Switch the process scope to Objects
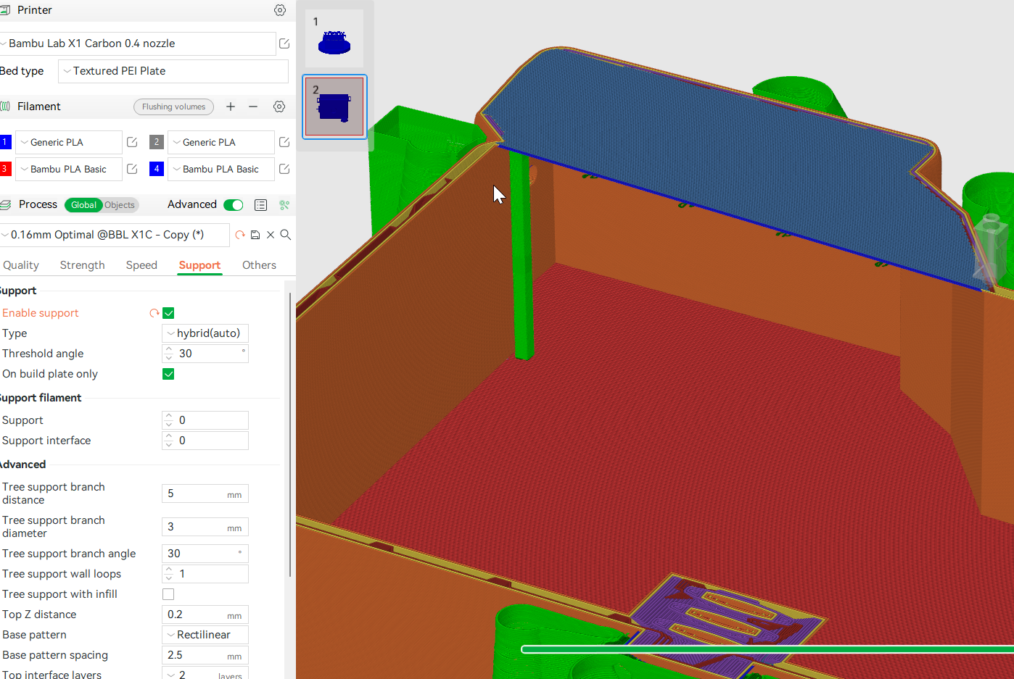 coord(120,205)
